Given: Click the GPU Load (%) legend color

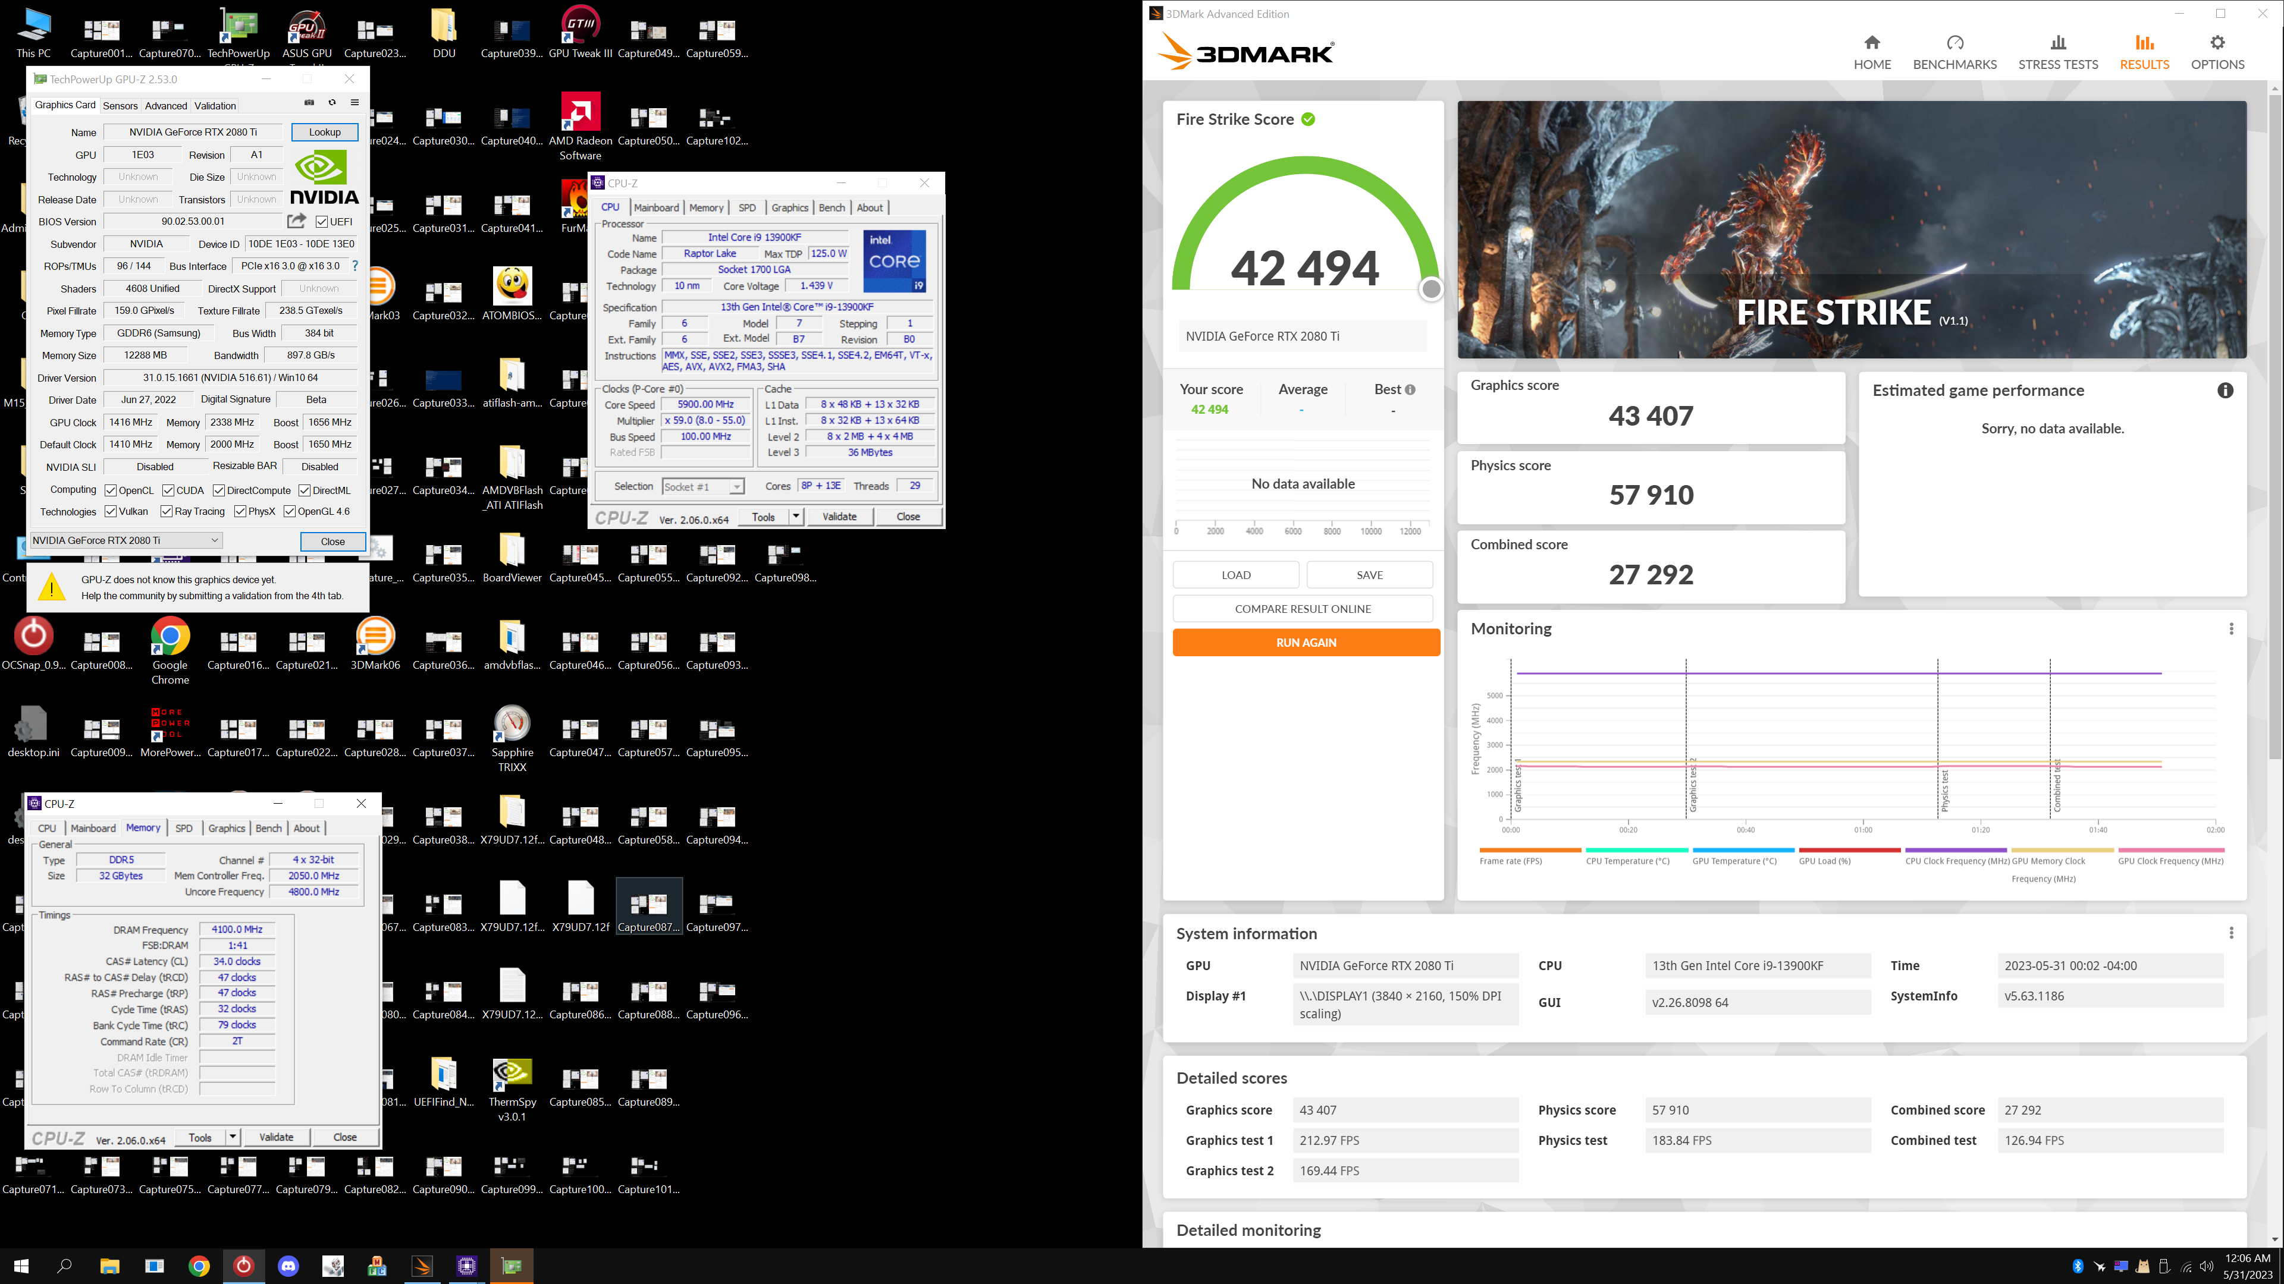Looking at the screenshot, I should (1849, 850).
